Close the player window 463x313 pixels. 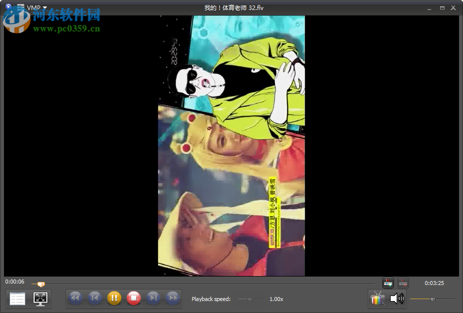[453, 8]
